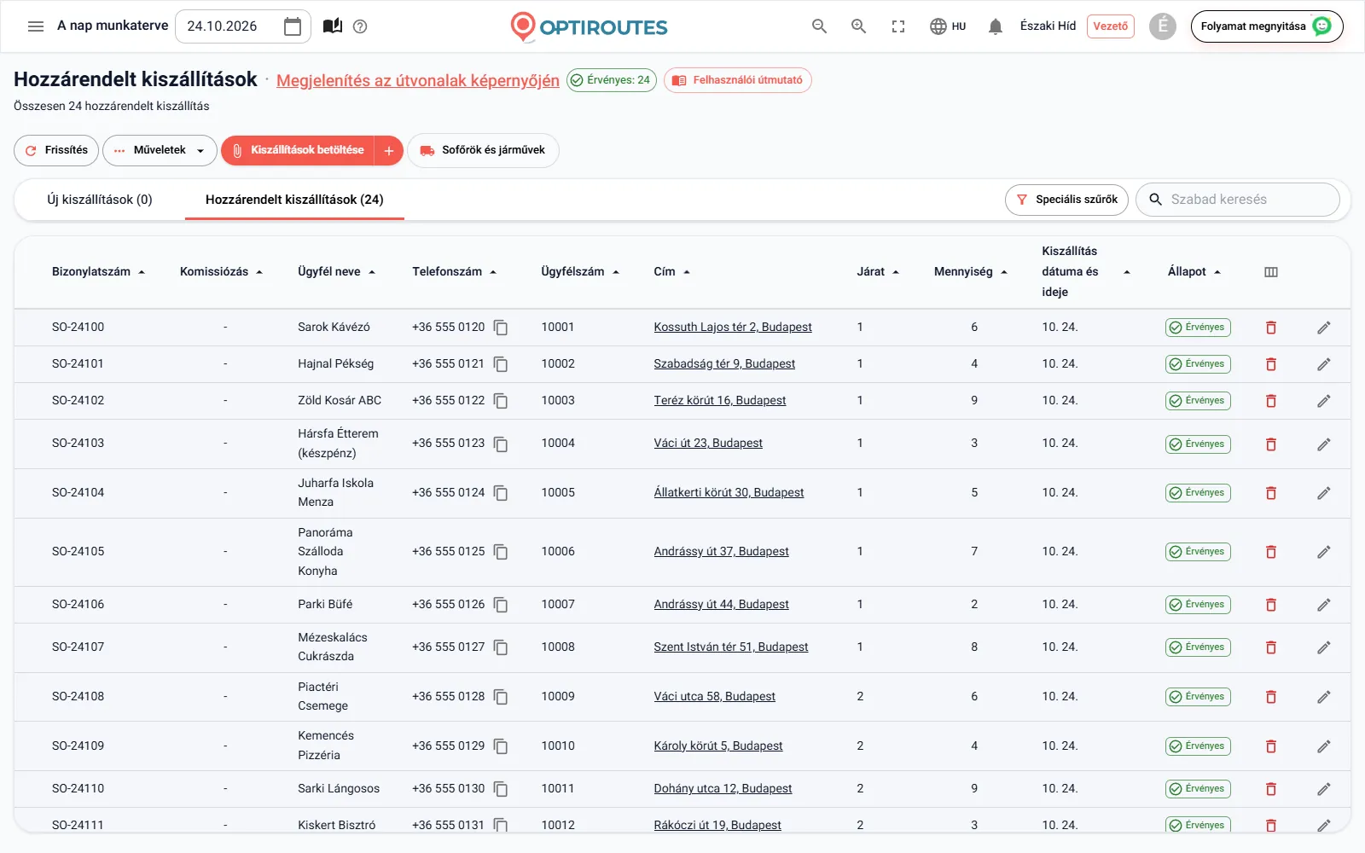1365x853 pixels.
Task: Select Hozzárendelt kiszállítások (24) tab
Action: tap(294, 200)
